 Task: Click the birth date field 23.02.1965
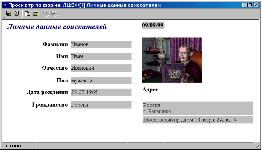pos(101,92)
